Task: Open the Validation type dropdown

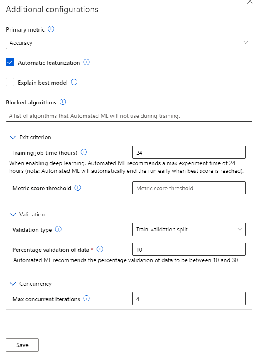Action: (189, 229)
